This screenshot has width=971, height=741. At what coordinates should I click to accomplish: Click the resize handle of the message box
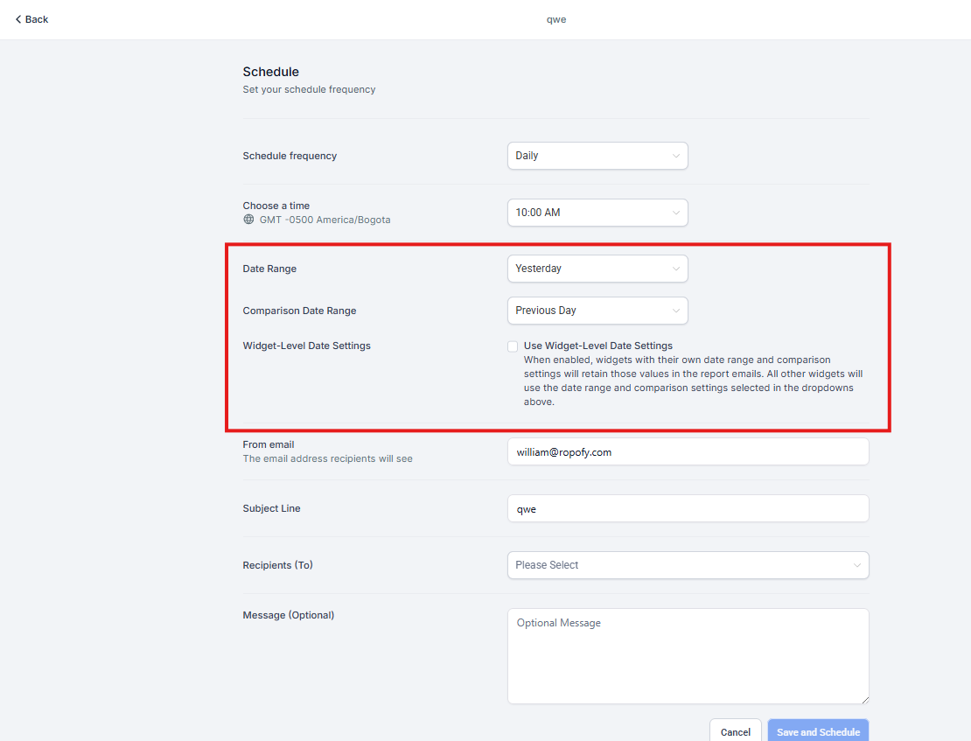click(x=864, y=699)
